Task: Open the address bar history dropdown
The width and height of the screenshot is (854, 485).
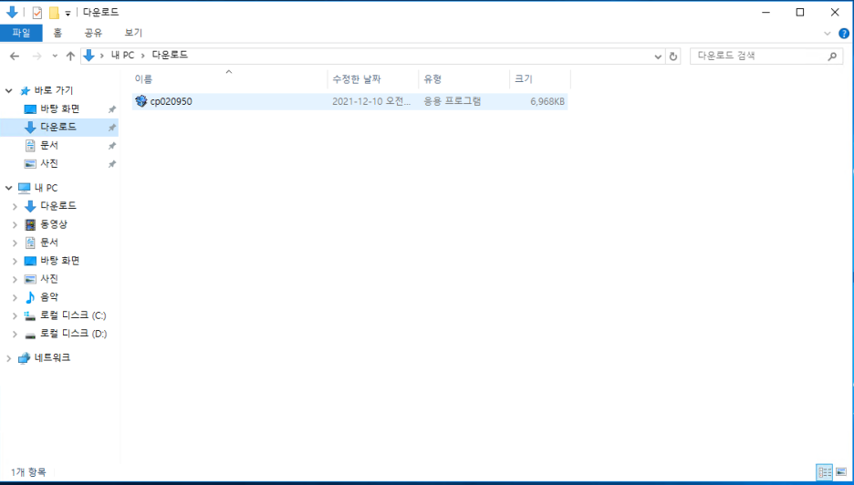Action: [658, 57]
